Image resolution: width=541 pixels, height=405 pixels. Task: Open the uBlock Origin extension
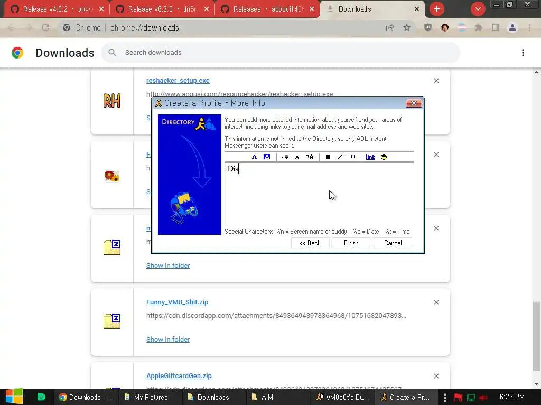(428, 27)
